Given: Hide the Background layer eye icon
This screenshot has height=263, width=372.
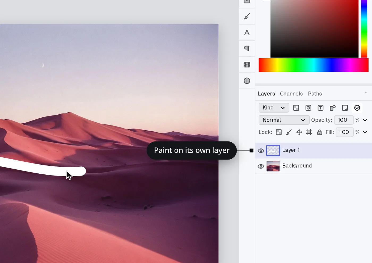Looking at the screenshot, I should [261, 166].
